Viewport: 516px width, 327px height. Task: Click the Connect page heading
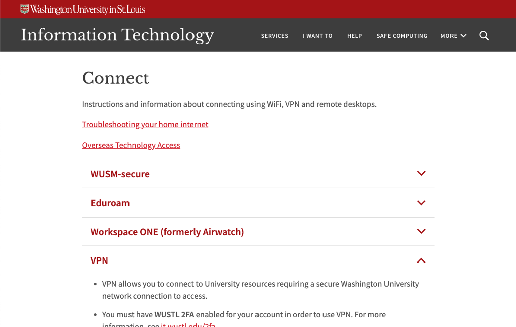tap(115, 78)
